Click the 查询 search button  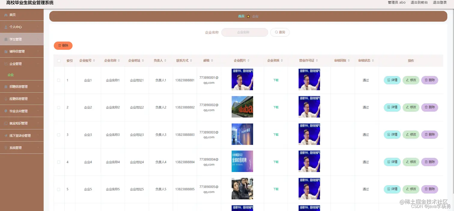pyautogui.click(x=280, y=32)
